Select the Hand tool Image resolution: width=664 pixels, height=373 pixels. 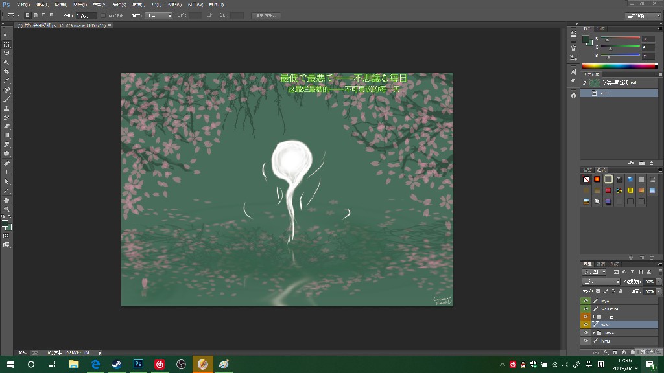[6, 200]
